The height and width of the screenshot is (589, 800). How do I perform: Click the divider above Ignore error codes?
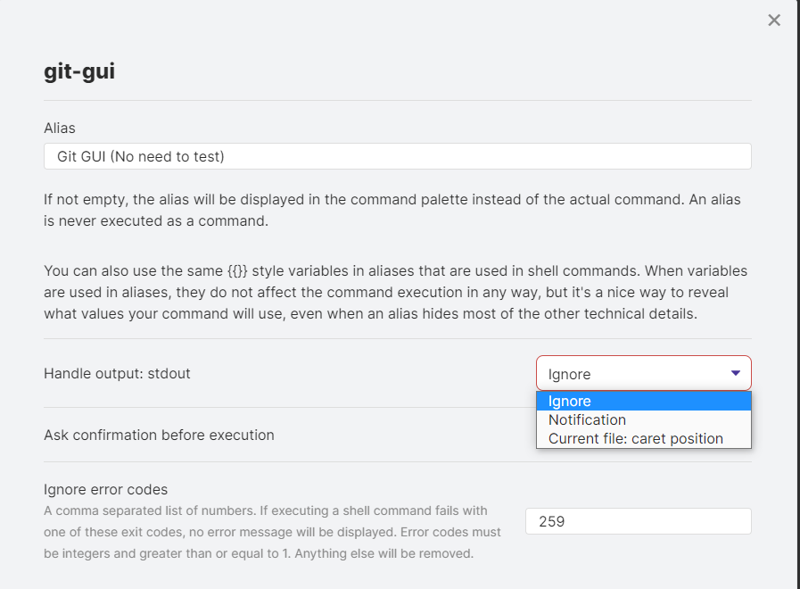pyautogui.click(x=398, y=462)
